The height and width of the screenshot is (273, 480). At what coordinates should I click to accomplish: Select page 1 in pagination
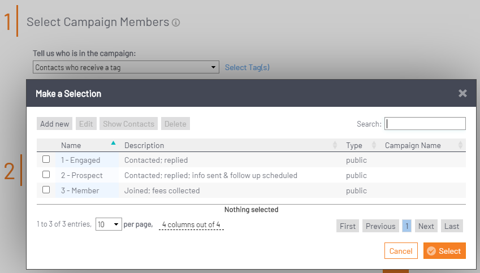pyautogui.click(x=407, y=226)
